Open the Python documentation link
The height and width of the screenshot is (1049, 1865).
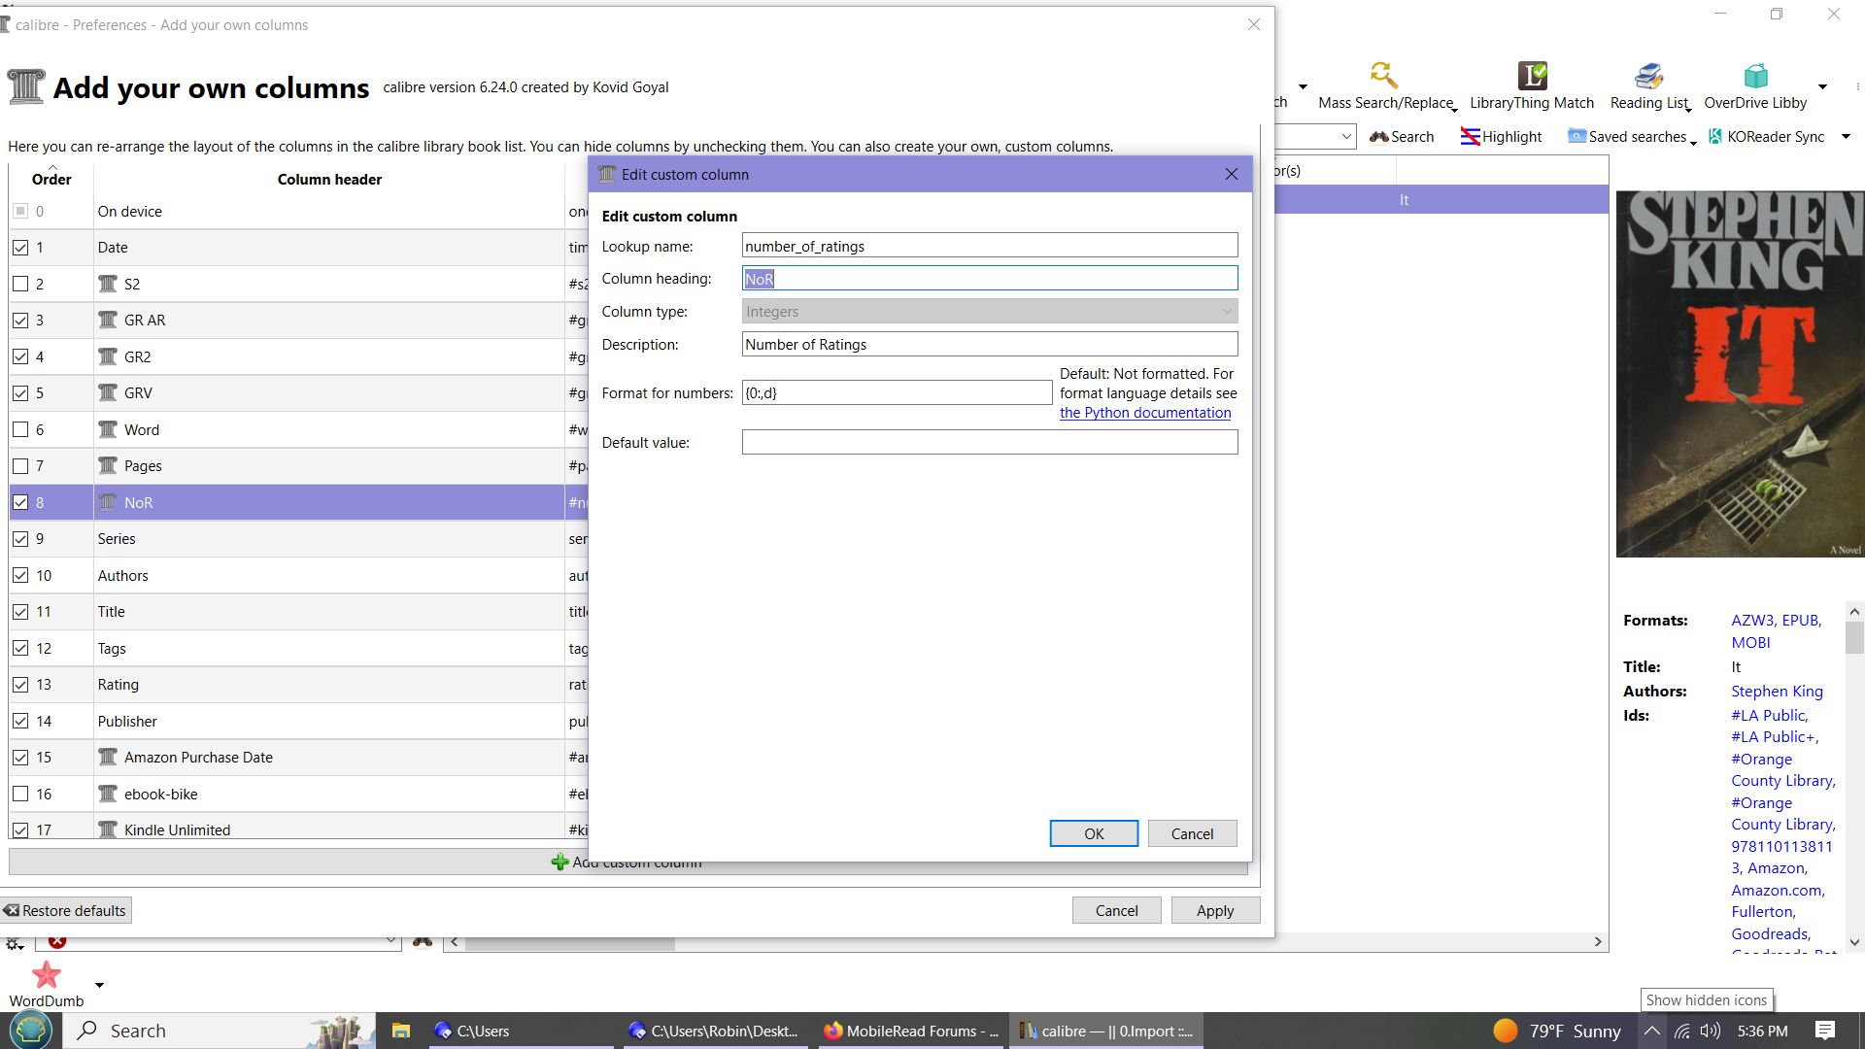pyautogui.click(x=1144, y=413)
